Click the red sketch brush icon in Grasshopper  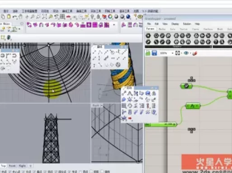coord(194,53)
